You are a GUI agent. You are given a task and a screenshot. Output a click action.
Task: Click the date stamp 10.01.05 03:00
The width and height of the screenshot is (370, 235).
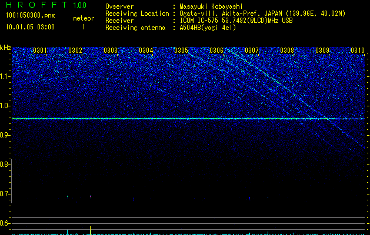point(30,27)
